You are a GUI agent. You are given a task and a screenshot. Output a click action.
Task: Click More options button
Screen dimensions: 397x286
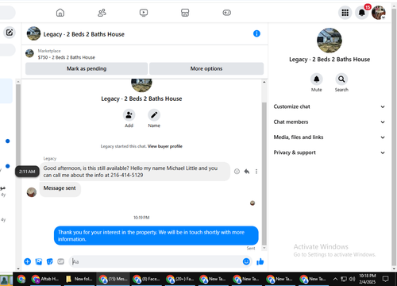(206, 68)
